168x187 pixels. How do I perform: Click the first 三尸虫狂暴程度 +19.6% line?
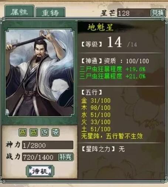(x=113, y=69)
